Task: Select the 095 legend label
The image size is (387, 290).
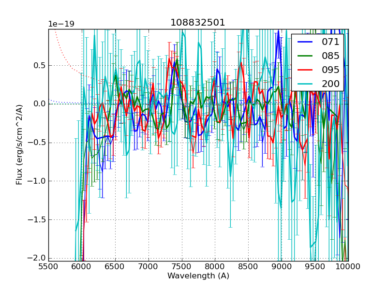Action: coord(330,70)
